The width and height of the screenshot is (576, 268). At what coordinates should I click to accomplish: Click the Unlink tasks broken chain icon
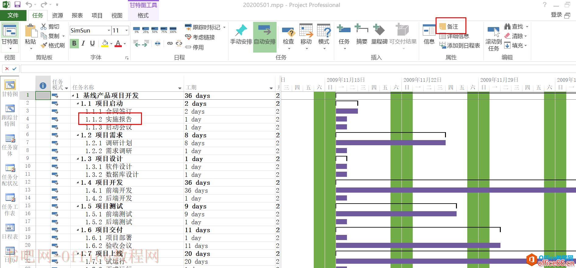(x=179, y=43)
